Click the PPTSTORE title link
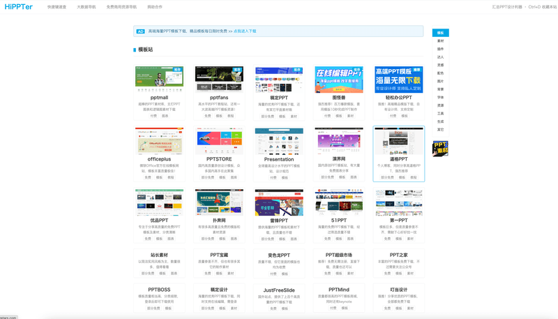558x319 pixels. pyautogui.click(x=219, y=159)
